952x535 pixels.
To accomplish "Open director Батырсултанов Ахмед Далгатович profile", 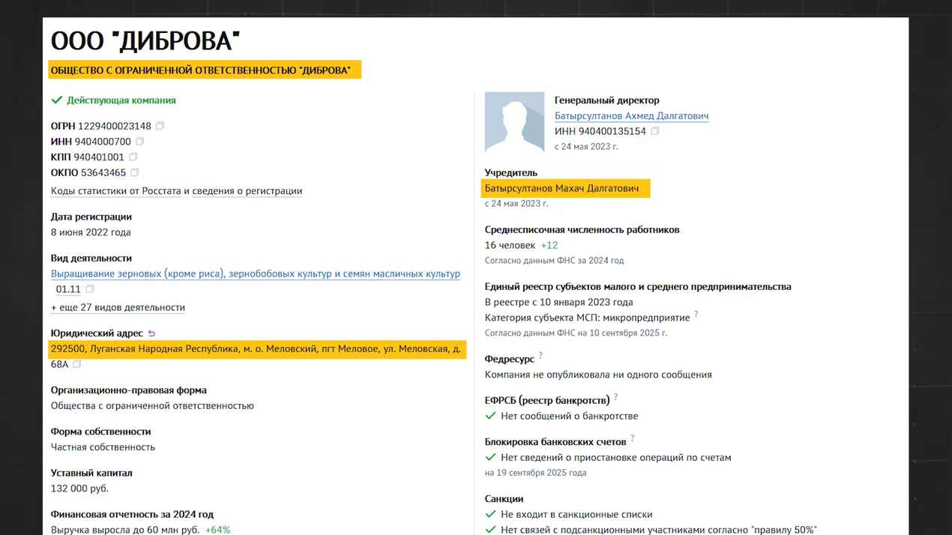I will (x=631, y=116).
